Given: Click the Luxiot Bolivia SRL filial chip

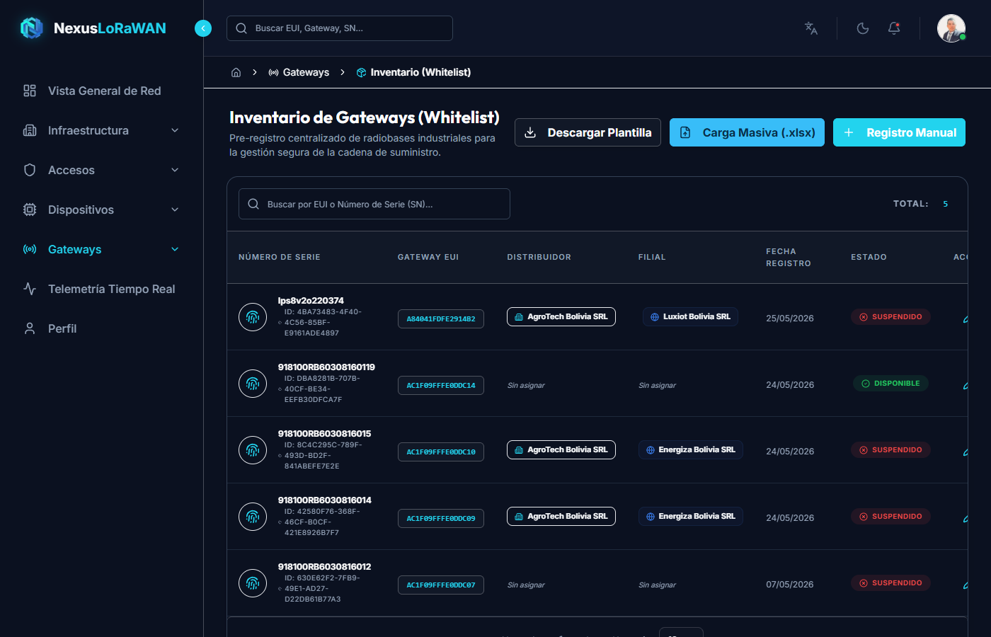Looking at the screenshot, I should tap(690, 317).
